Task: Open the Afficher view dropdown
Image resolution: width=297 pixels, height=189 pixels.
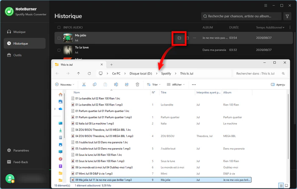Action: coord(176,85)
